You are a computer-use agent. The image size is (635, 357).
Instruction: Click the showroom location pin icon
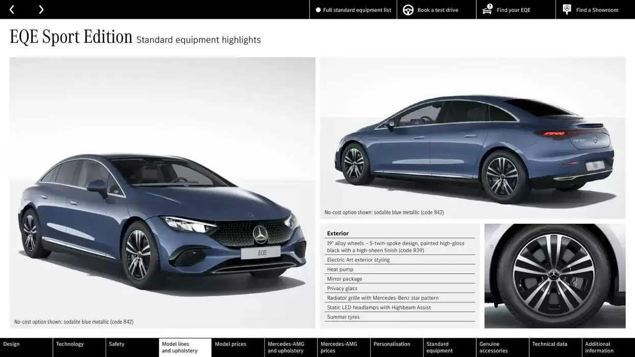567,9
